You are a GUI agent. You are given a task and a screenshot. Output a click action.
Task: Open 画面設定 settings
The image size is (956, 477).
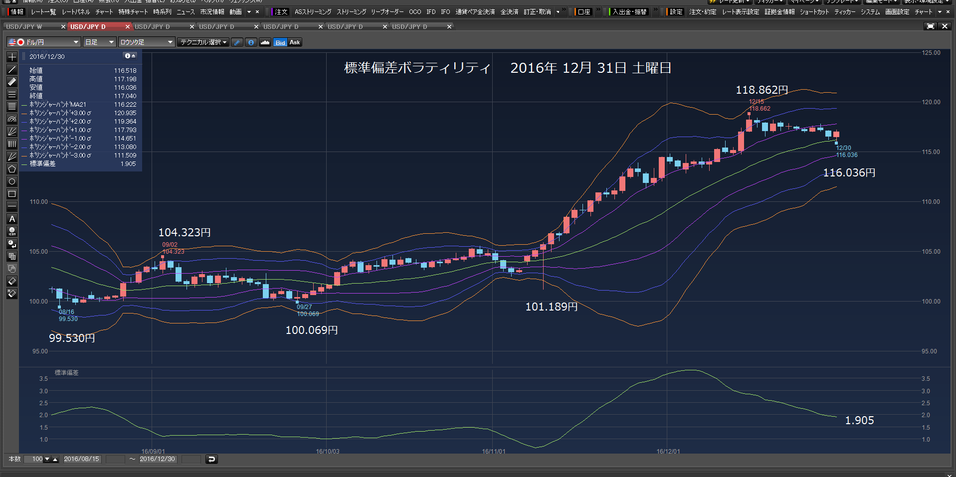897,12
